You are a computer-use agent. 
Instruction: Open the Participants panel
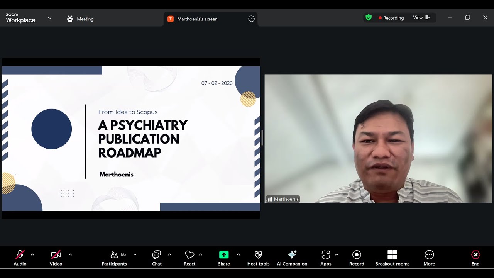(114, 258)
